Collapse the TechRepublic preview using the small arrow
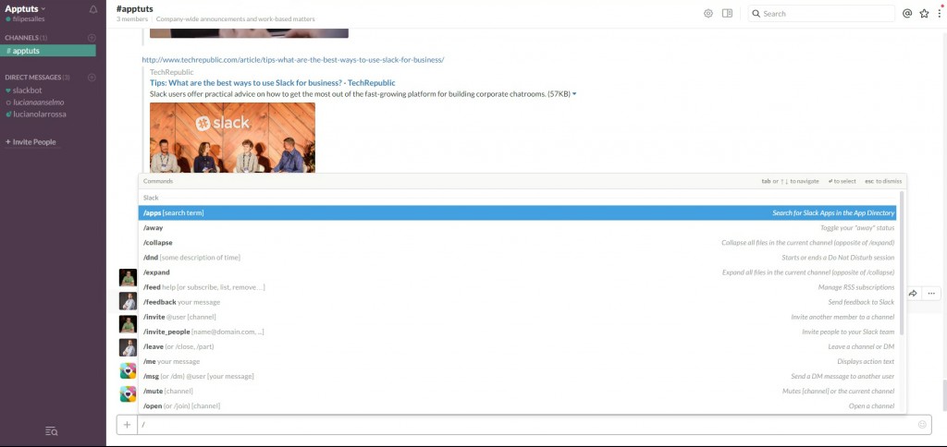 point(573,94)
